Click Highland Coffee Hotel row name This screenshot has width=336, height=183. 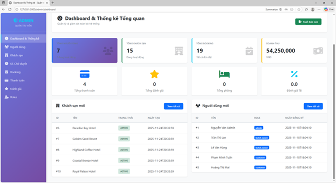(86, 150)
